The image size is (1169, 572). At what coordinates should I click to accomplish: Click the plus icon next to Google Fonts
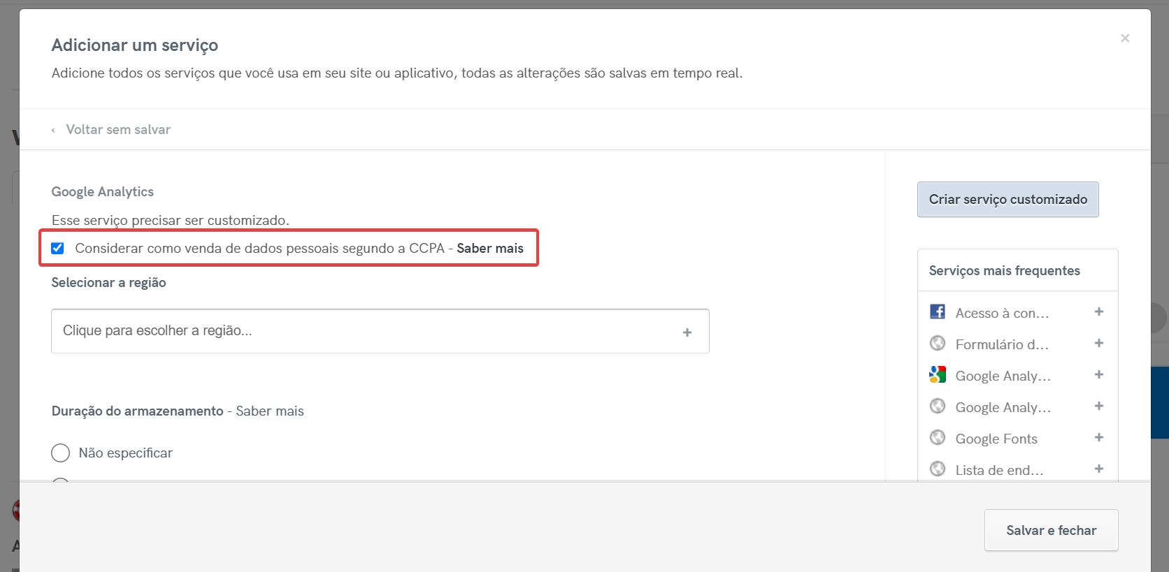pyautogui.click(x=1098, y=438)
